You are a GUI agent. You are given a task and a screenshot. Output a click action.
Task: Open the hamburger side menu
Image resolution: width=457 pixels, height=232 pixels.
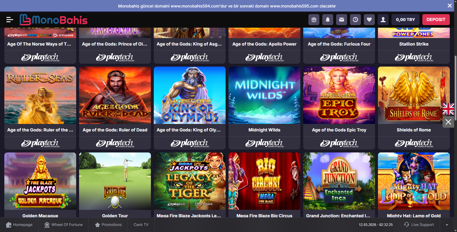click(x=10, y=20)
